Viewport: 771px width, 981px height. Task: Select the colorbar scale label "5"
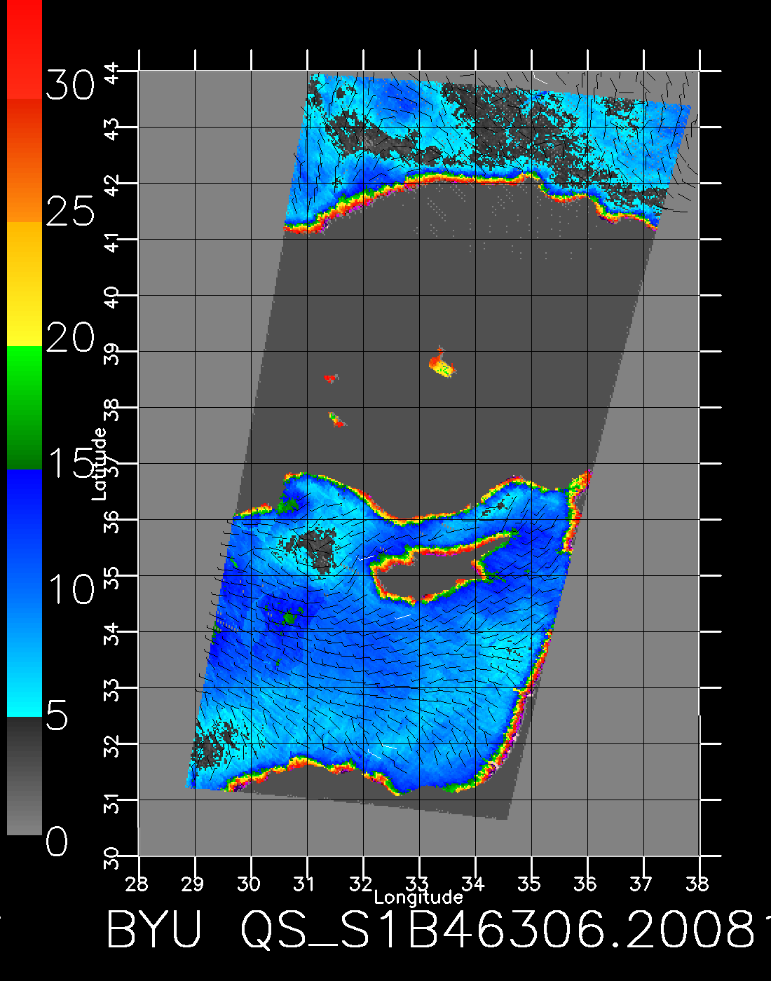point(57,715)
